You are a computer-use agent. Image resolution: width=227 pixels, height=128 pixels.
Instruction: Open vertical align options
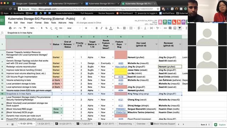pos(145,28)
